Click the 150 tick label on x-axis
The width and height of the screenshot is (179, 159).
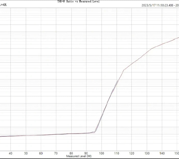coord(176,153)
